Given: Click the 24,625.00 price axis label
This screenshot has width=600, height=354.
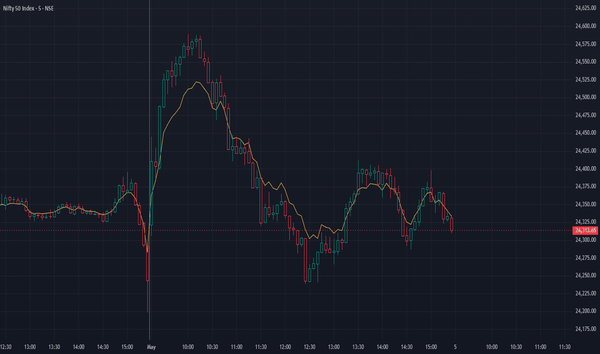Looking at the screenshot, I should (x=585, y=8).
